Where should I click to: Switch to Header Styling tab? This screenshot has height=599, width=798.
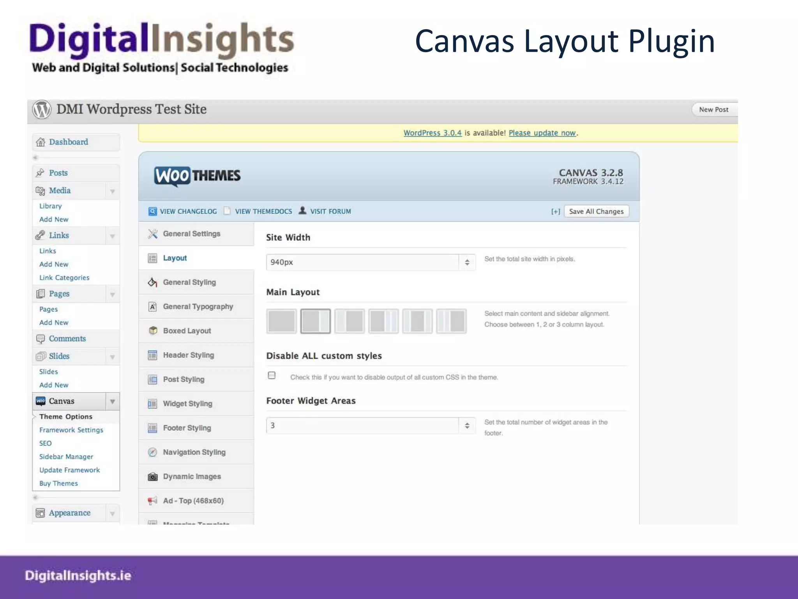(x=189, y=355)
